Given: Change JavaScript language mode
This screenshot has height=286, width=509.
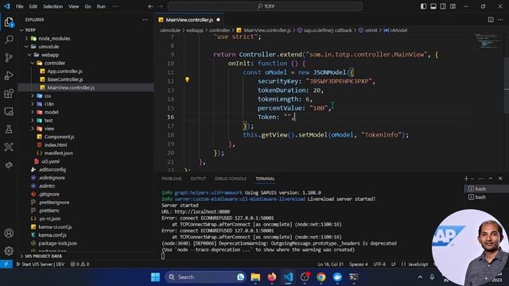Looking at the screenshot, I should (418, 265).
